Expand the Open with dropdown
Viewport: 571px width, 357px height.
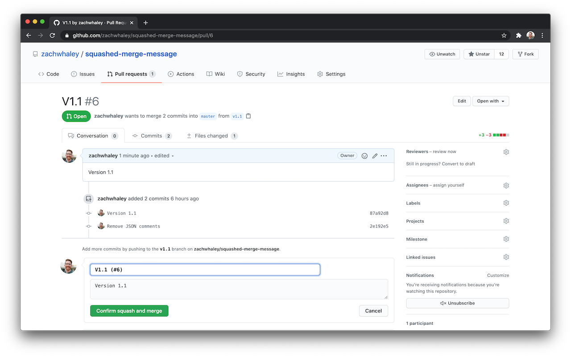[491, 101]
